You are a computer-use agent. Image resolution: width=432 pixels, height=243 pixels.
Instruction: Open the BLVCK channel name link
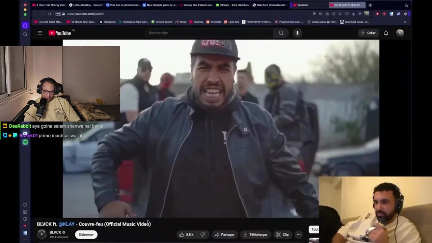[55, 232]
